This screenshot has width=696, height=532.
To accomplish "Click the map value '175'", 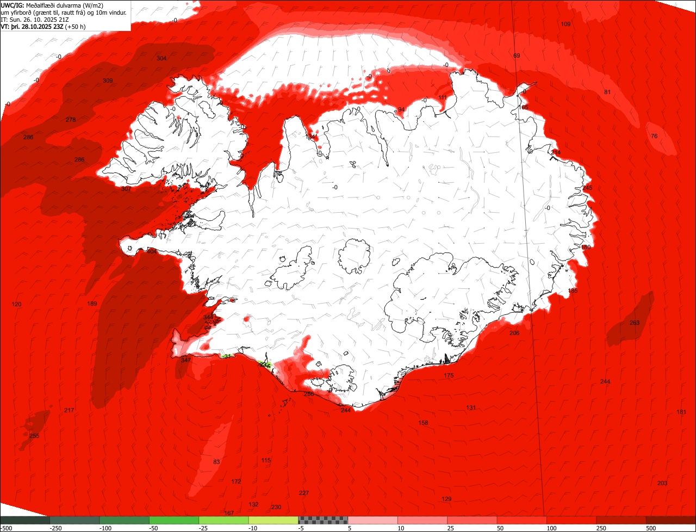I will (x=449, y=376).
